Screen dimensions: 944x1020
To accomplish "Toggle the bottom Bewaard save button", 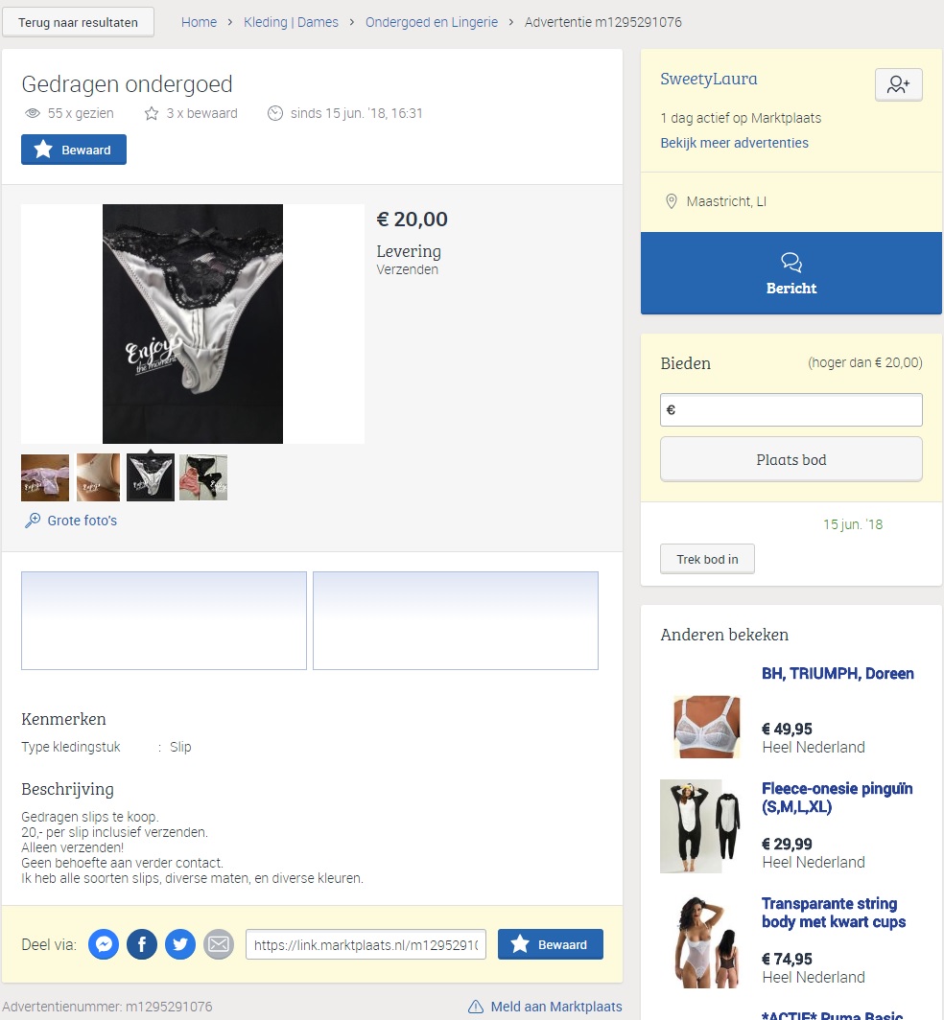I will pyautogui.click(x=550, y=944).
